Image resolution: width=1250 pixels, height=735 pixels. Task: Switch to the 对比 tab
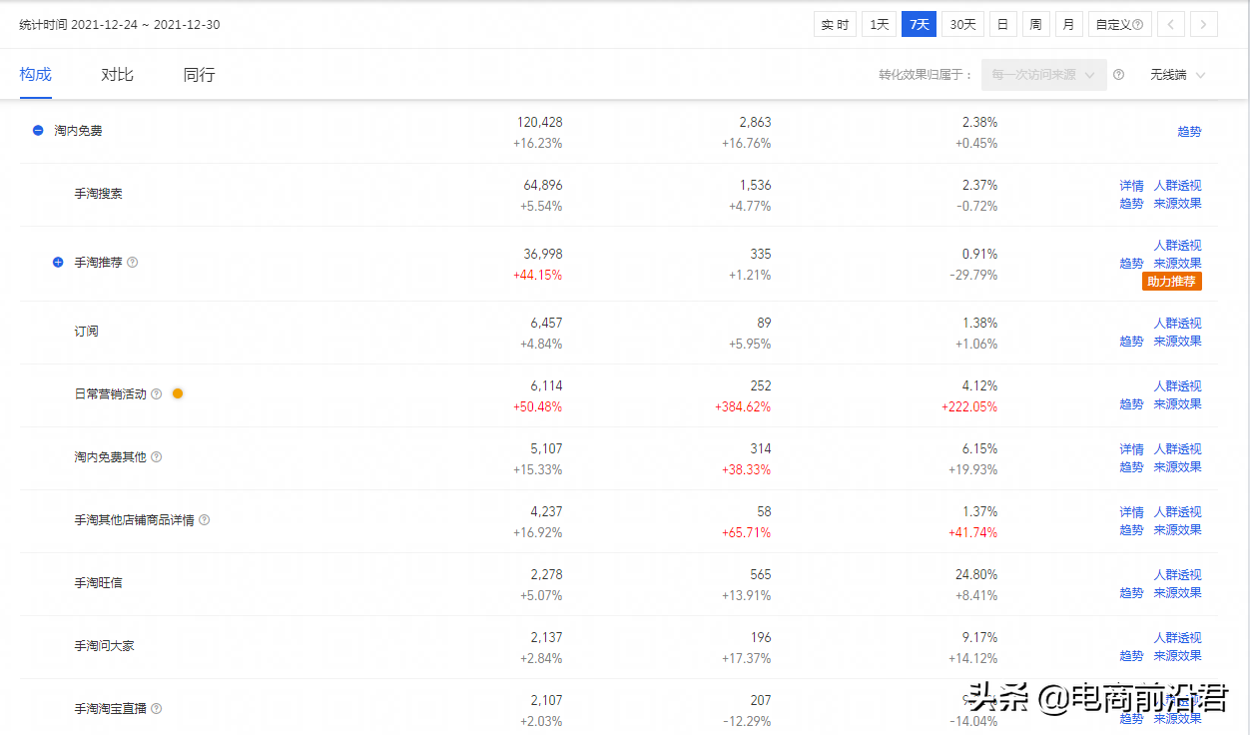coord(117,75)
